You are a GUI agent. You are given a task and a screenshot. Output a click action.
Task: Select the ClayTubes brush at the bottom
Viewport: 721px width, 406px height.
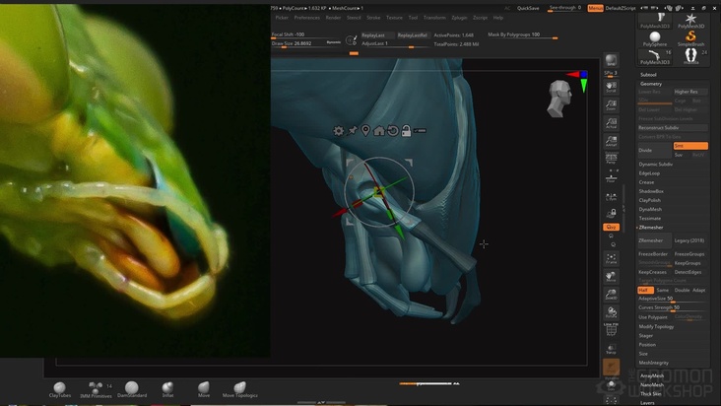[x=60, y=388]
